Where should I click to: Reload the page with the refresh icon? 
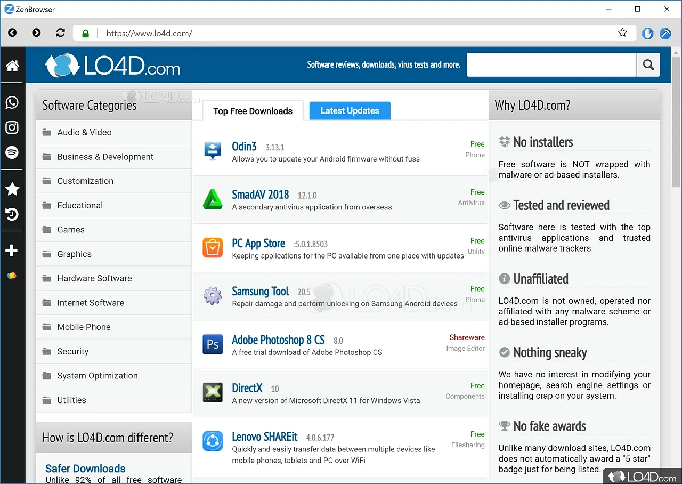click(60, 33)
